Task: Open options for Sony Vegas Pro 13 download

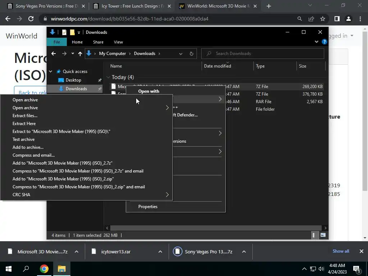Action: tap(244, 252)
